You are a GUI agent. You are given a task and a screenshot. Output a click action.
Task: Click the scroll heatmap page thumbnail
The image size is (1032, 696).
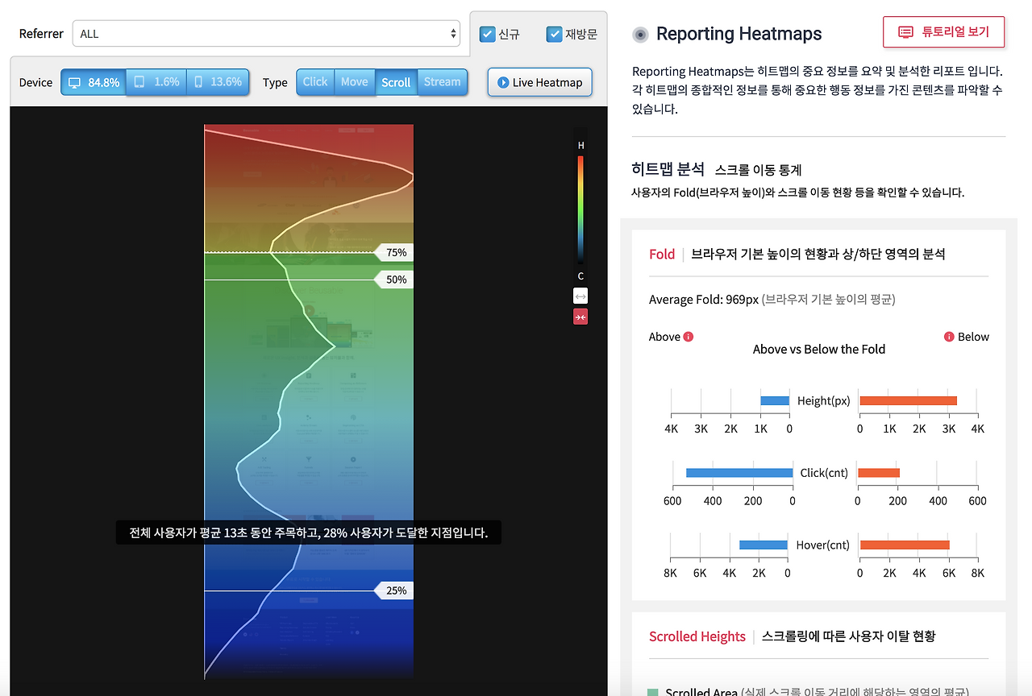(309, 401)
